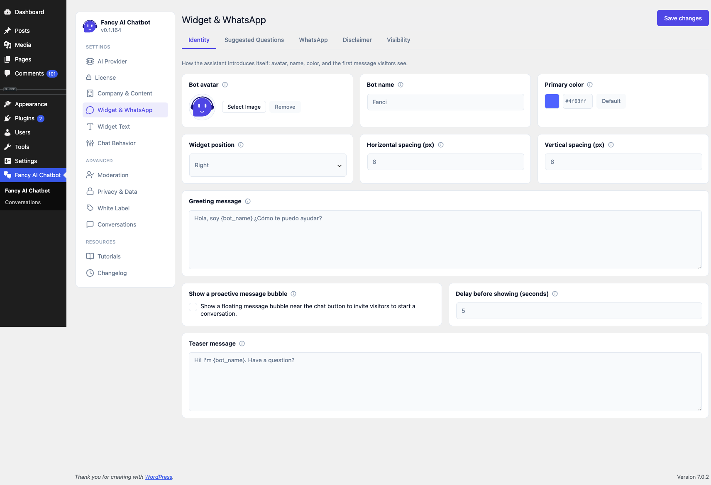Click Widget & WhatsApp chat bubble icon

coord(90,110)
